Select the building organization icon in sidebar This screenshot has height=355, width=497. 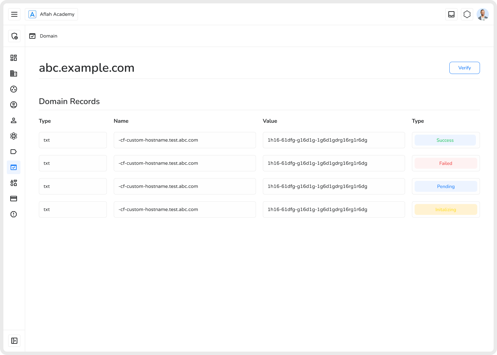14,73
